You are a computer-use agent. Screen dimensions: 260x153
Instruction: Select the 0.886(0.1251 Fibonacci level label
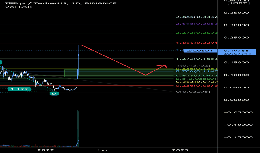(x=197, y=69)
